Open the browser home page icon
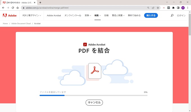 coord(17,8)
